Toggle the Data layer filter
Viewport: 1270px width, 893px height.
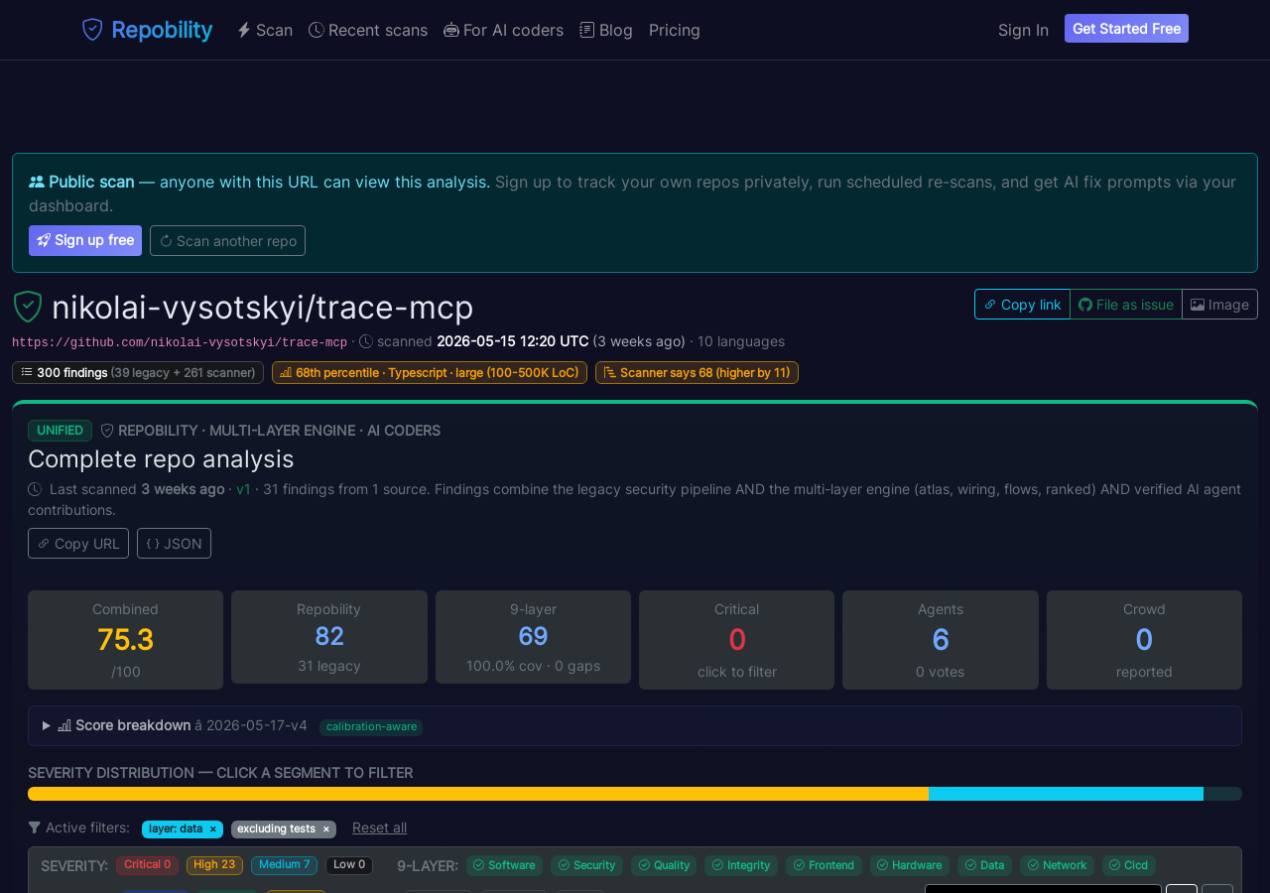click(984, 865)
